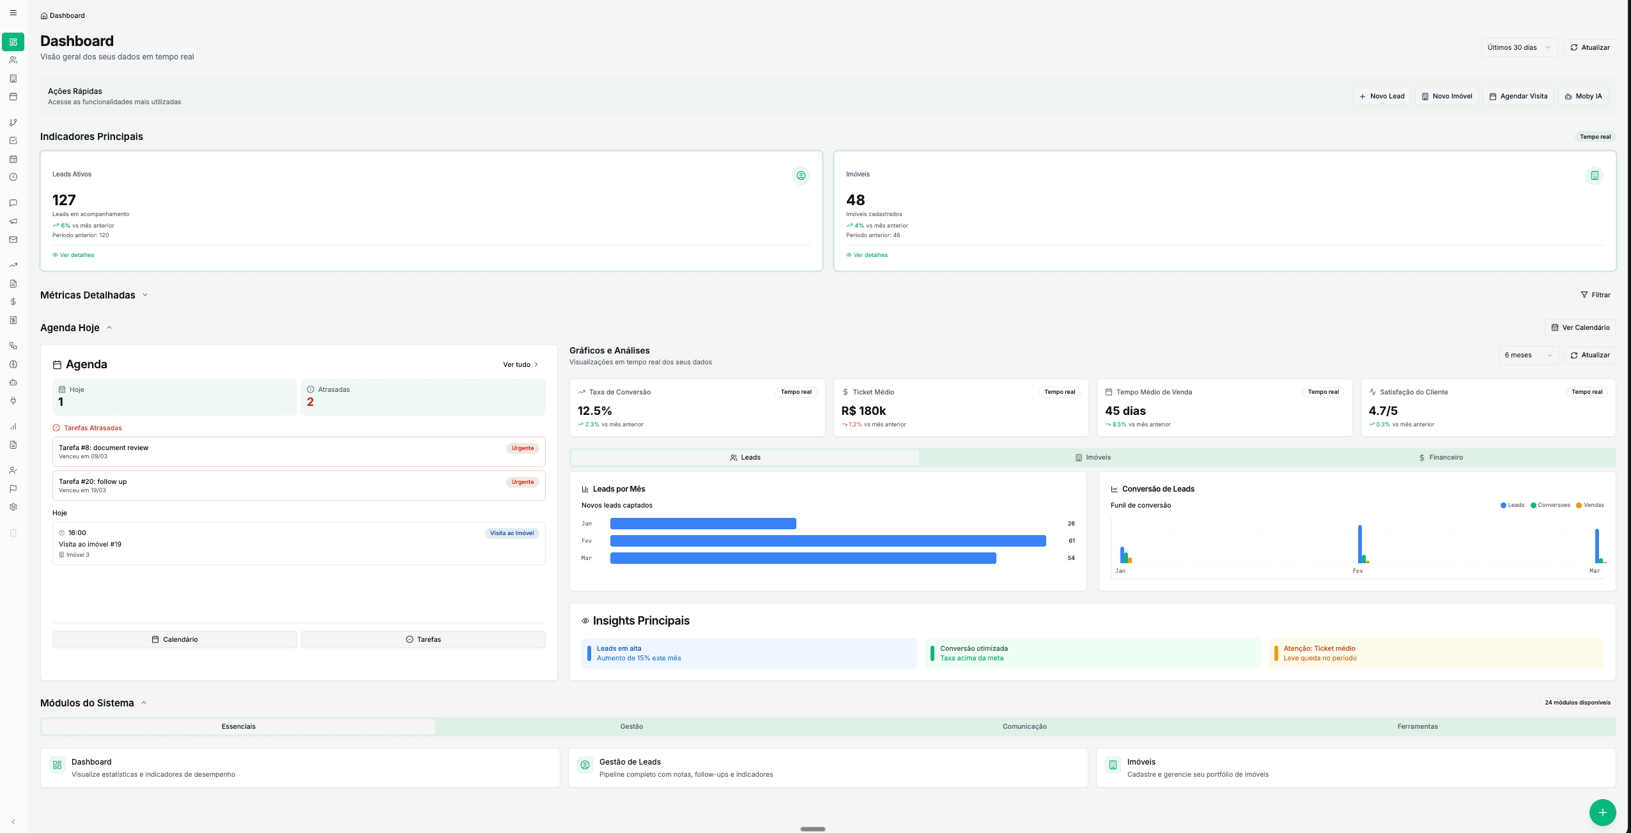Click the Novo Lead button
The image size is (1631, 833).
pos(1381,97)
